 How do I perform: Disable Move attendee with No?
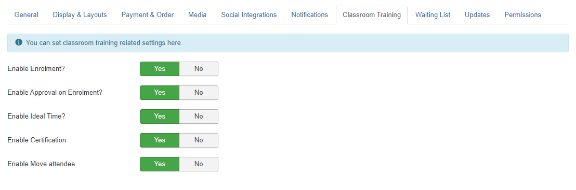pos(199,164)
